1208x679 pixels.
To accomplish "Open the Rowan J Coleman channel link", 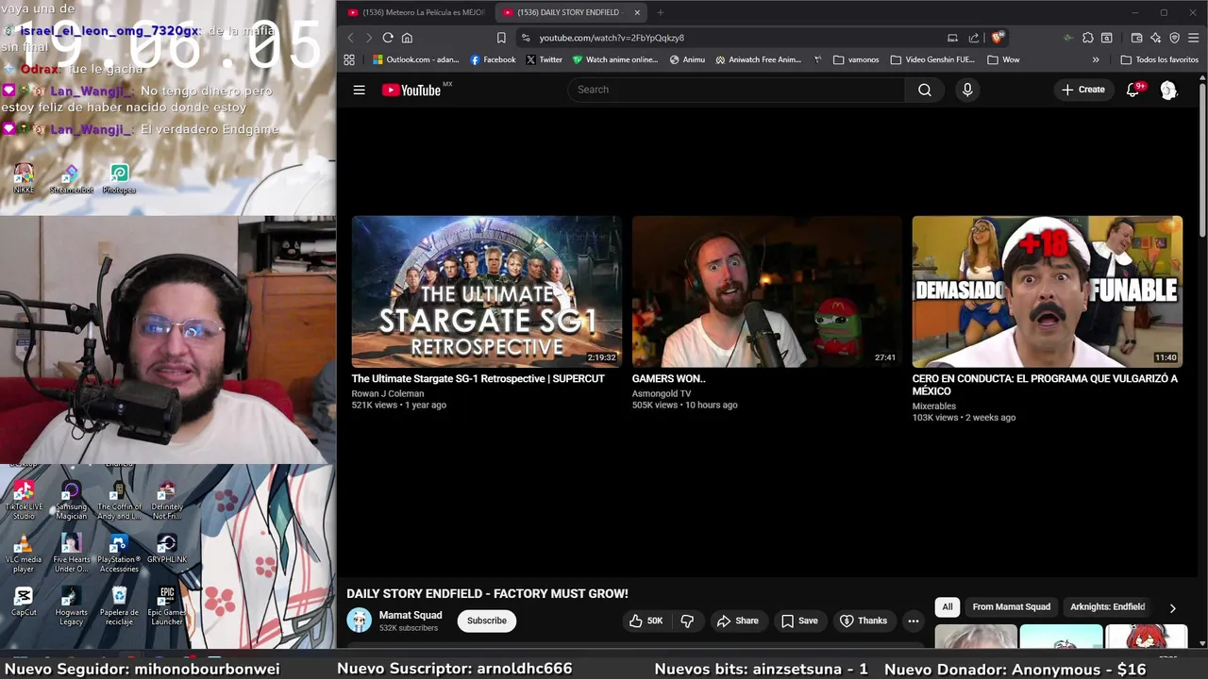I will [x=388, y=393].
